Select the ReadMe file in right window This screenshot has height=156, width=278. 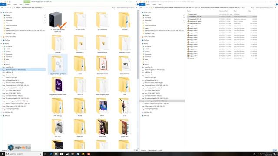click(192, 58)
